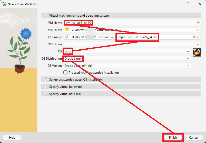Open the VM Folder dropdown arrow
206x143 pixels.
tap(198, 30)
